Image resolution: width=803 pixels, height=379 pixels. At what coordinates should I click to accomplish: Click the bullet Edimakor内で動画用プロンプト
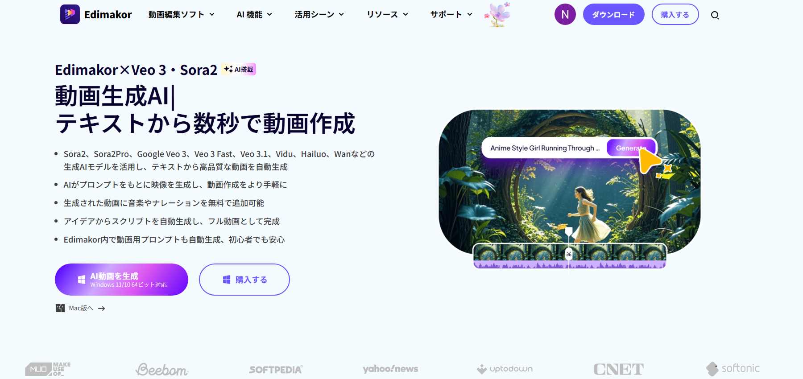[x=174, y=239]
